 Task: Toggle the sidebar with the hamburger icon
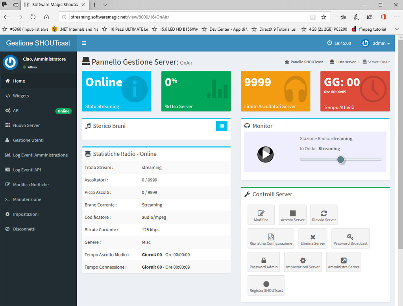tap(84, 43)
